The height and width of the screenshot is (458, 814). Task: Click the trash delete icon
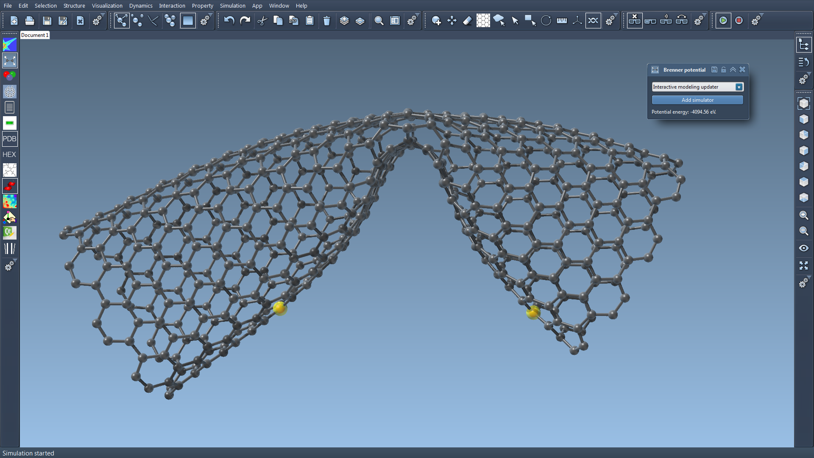pos(326,20)
